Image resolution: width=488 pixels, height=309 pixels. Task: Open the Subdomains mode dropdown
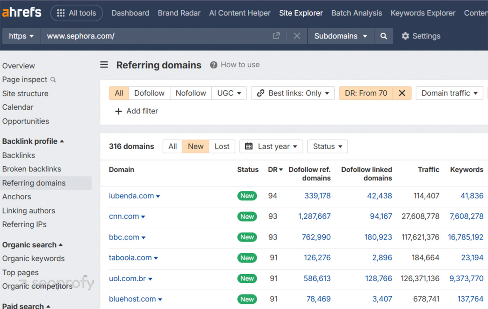point(340,36)
